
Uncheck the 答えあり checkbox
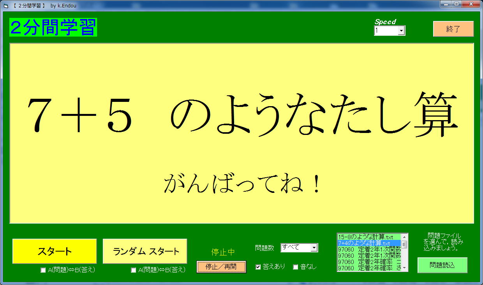tap(258, 267)
